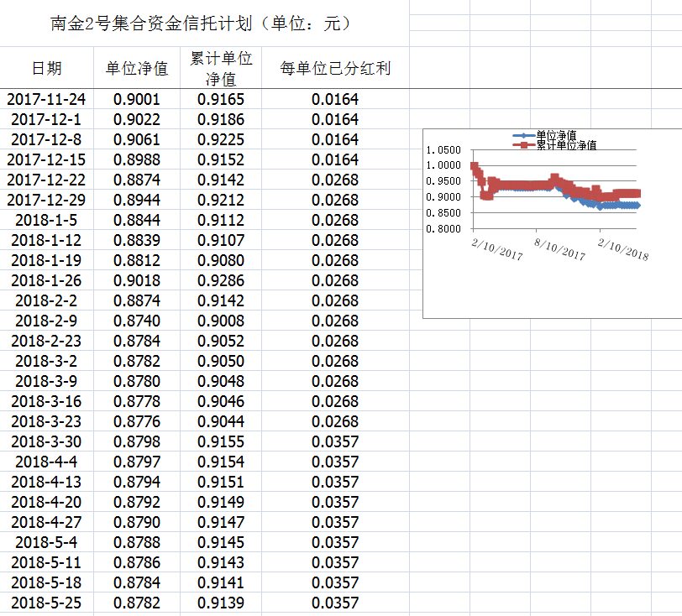Select the date cell 2018-5-25
682x616 pixels.
(47, 603)
